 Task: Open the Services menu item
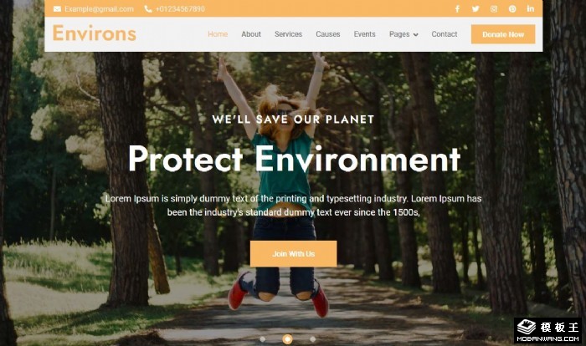pos(288,34)
